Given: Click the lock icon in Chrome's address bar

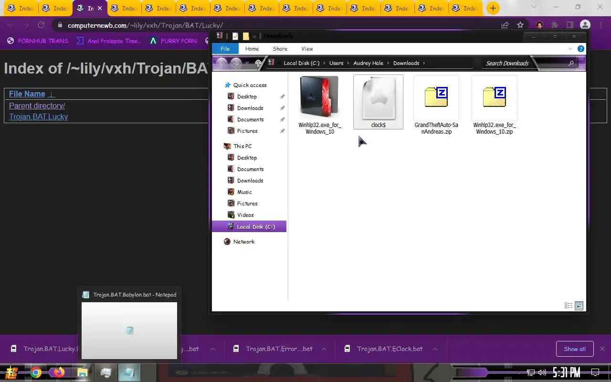Looking at the screenshot, I should pos(59,25).
